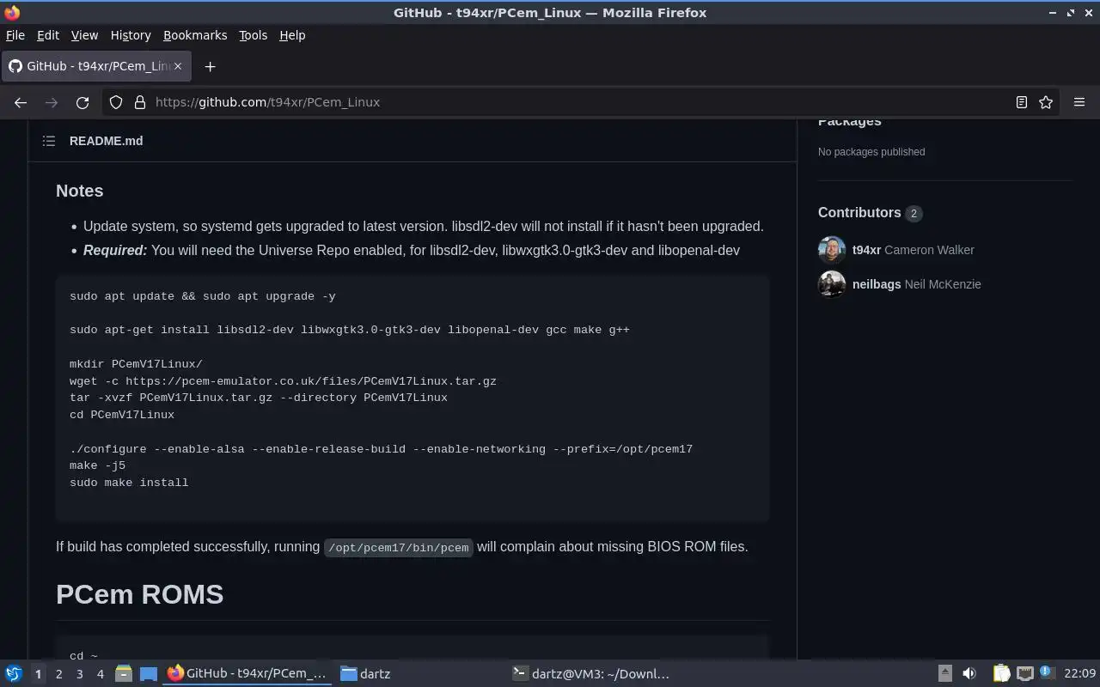This screenshot has height=687, width=1100.
Task: Switch to workspace 2
Action: pyautogui.click(x=58, y=674)
